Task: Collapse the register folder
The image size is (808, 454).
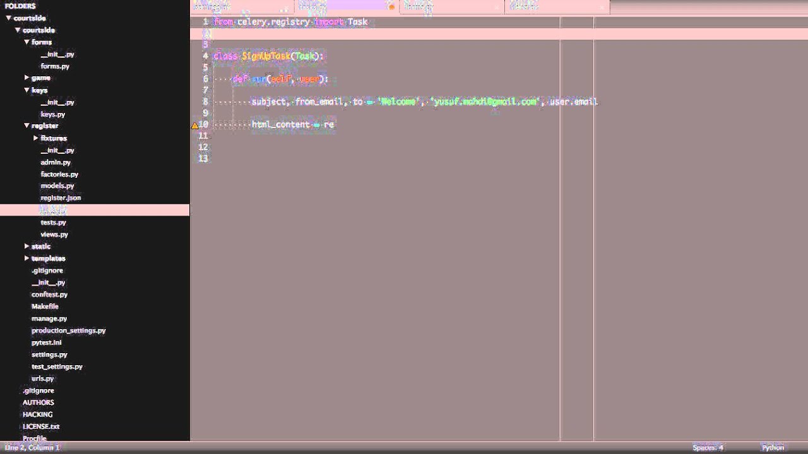Action: [27, 126]
